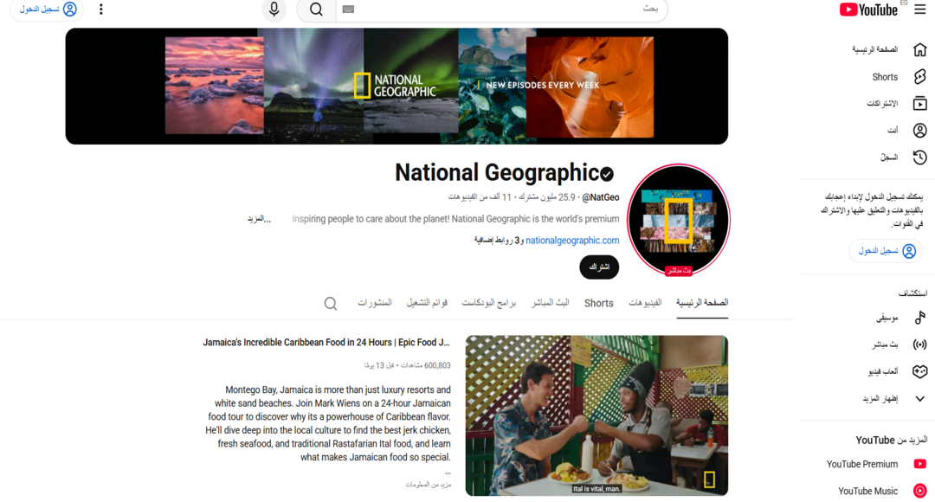Click the channel search icon near the tabs
The image size is (935, 502).
coord(330,303)
